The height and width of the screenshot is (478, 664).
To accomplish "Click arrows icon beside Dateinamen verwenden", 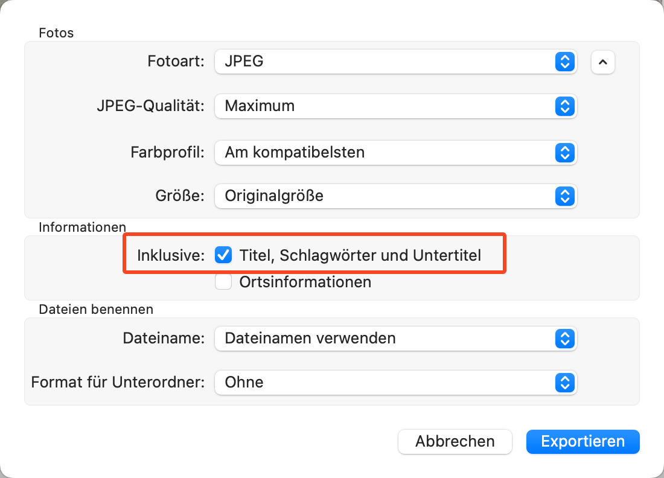I will pos(563,339).
